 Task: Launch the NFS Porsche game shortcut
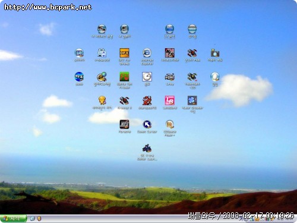124,124
